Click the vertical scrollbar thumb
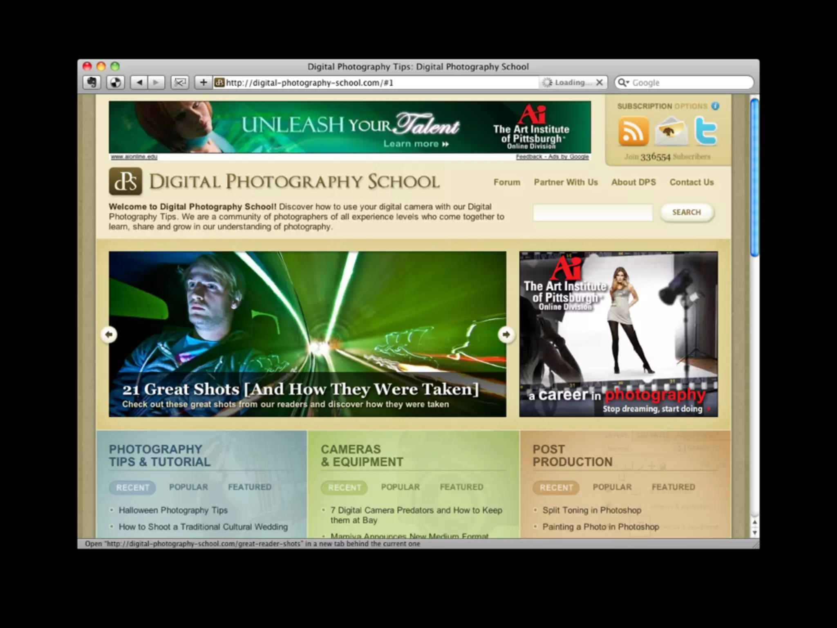 (x=754, y=178)
